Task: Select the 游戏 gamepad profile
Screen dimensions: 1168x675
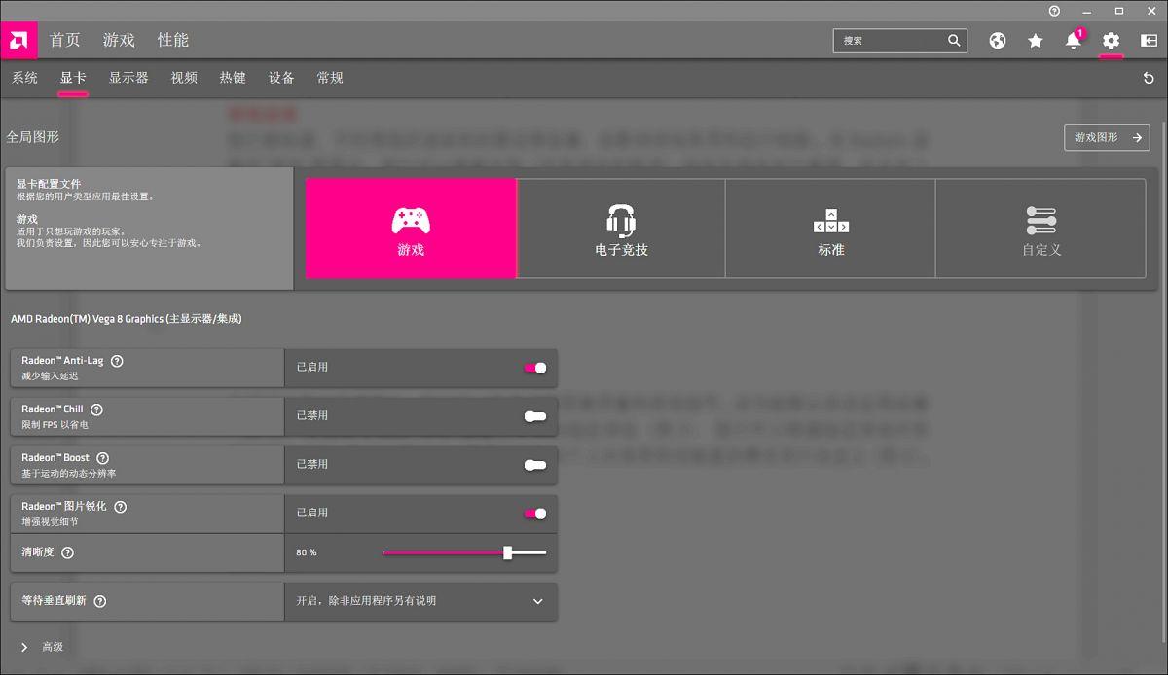Action: point(411,229)
